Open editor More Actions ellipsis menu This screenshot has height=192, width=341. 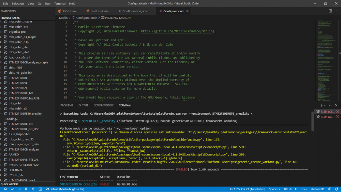(336, 11)
